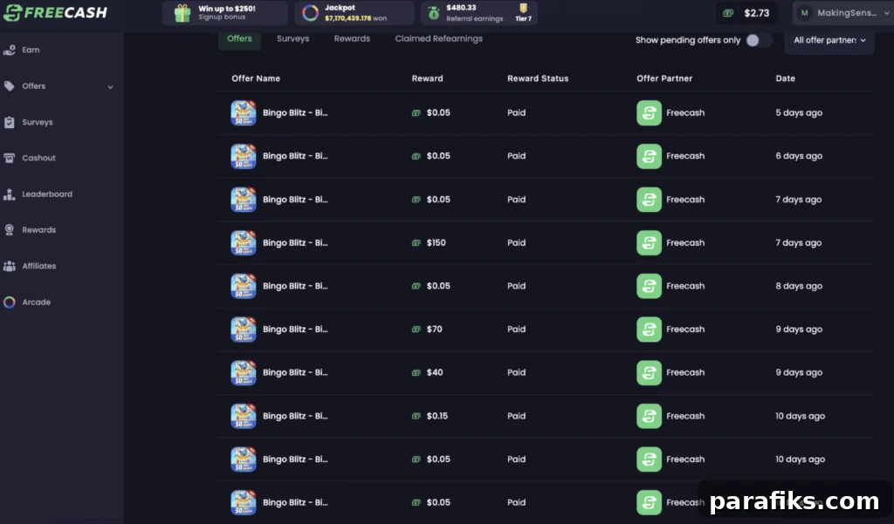Click Bingo Blitz thumbnail in $70 row
Screen dimensions: 894x524
(244, 330)
